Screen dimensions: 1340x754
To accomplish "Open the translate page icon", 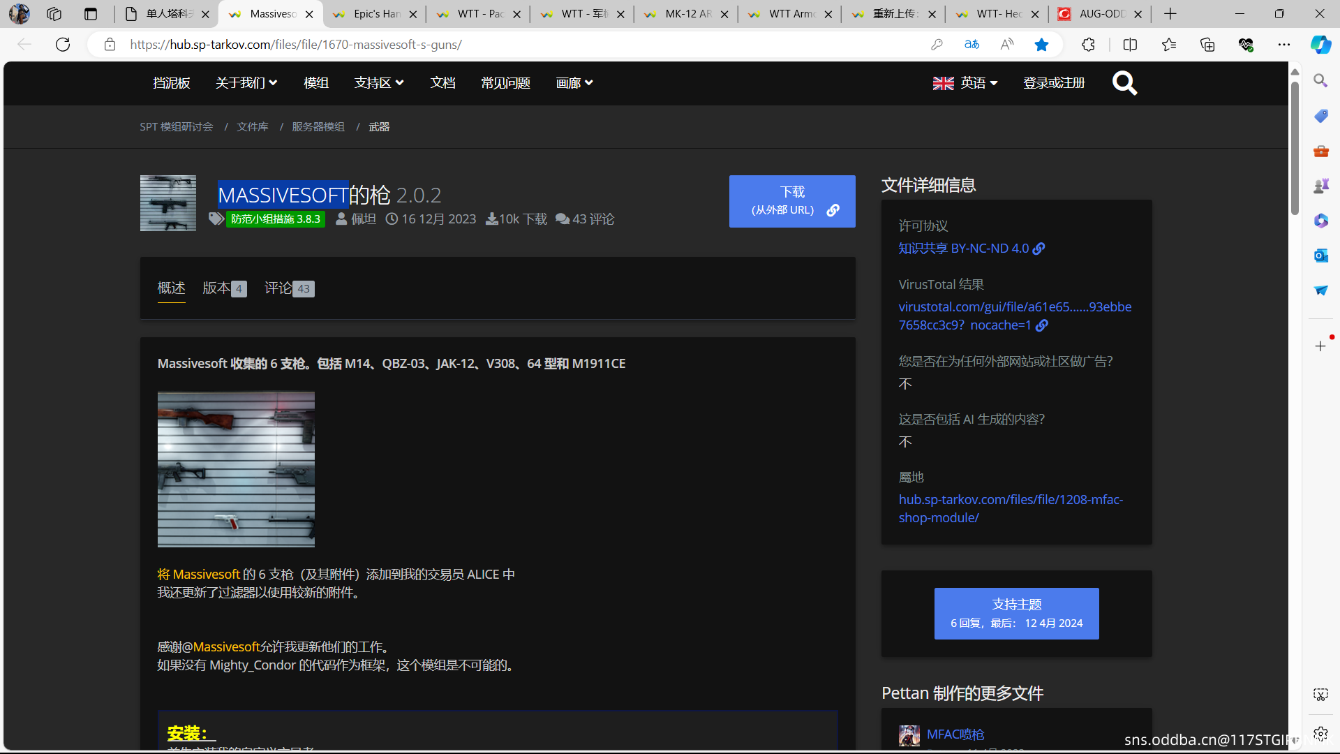I will tap(971, 44).
